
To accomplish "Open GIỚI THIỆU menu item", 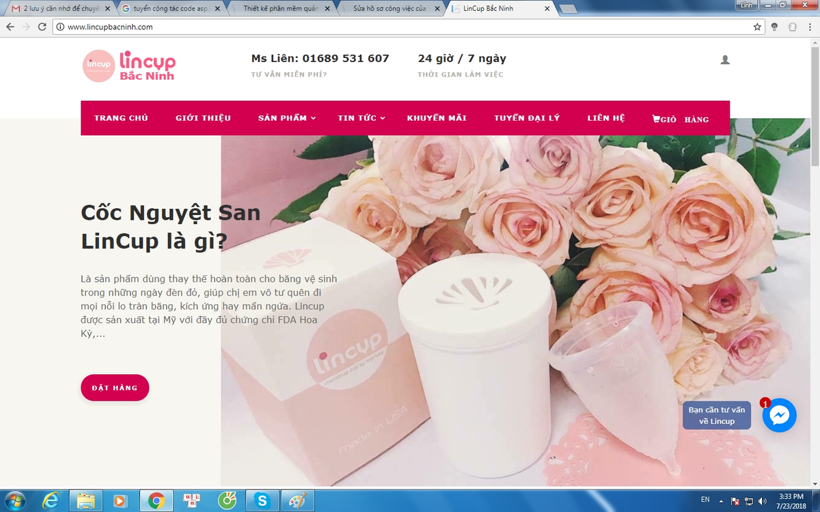I will [203, 118].
